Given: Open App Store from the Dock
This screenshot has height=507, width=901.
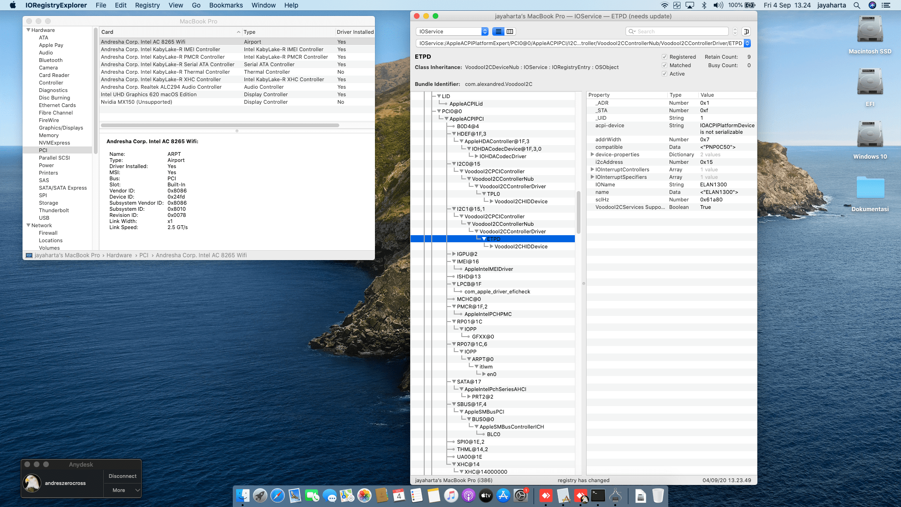Looking at the screenshot, I should pos(503,495).
